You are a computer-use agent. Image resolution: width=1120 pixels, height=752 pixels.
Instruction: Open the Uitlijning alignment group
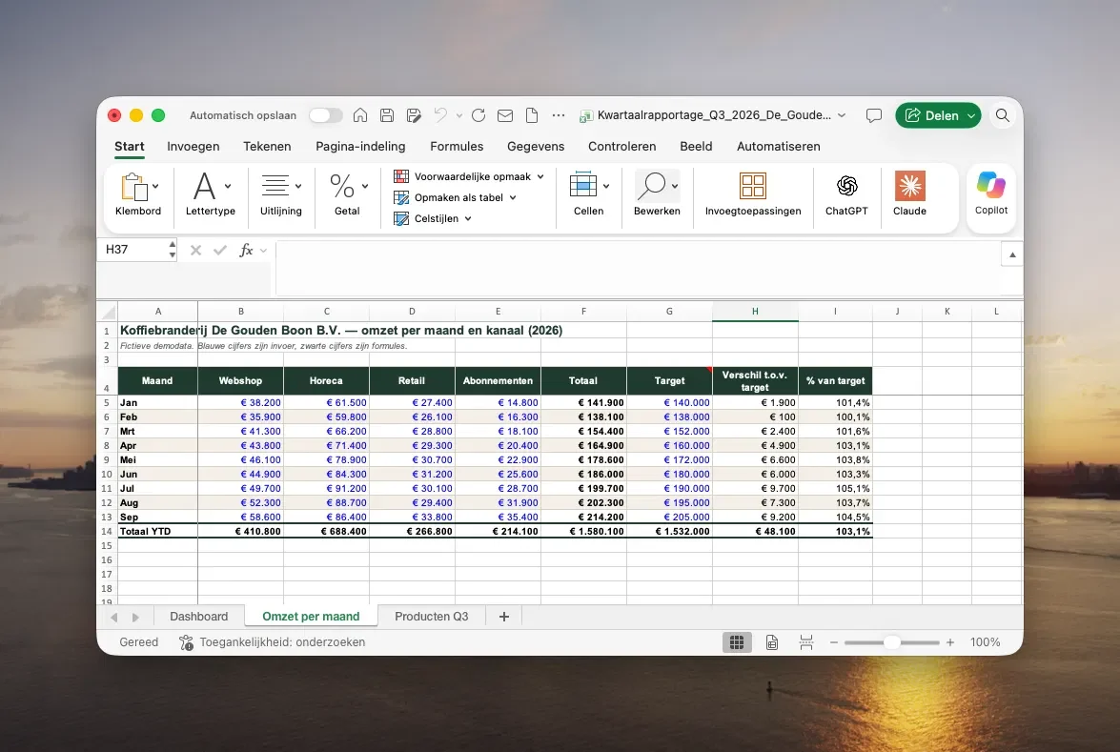pyautogui.click(x=280, y=194)
